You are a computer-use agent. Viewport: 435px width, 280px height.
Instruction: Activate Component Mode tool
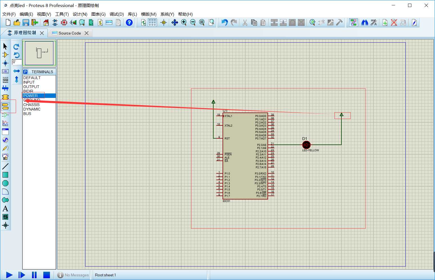click(x=5, y=55)
